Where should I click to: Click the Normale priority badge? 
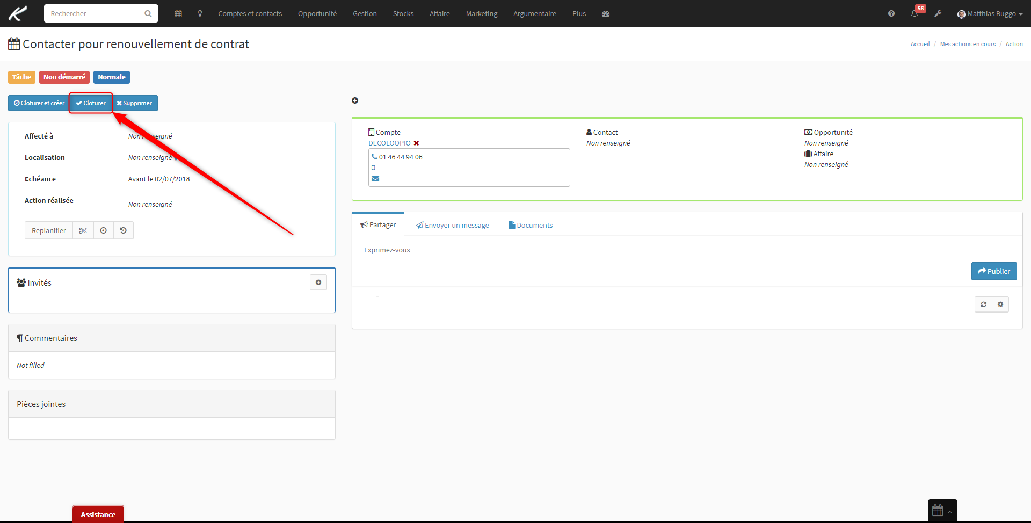pos(112,77)
